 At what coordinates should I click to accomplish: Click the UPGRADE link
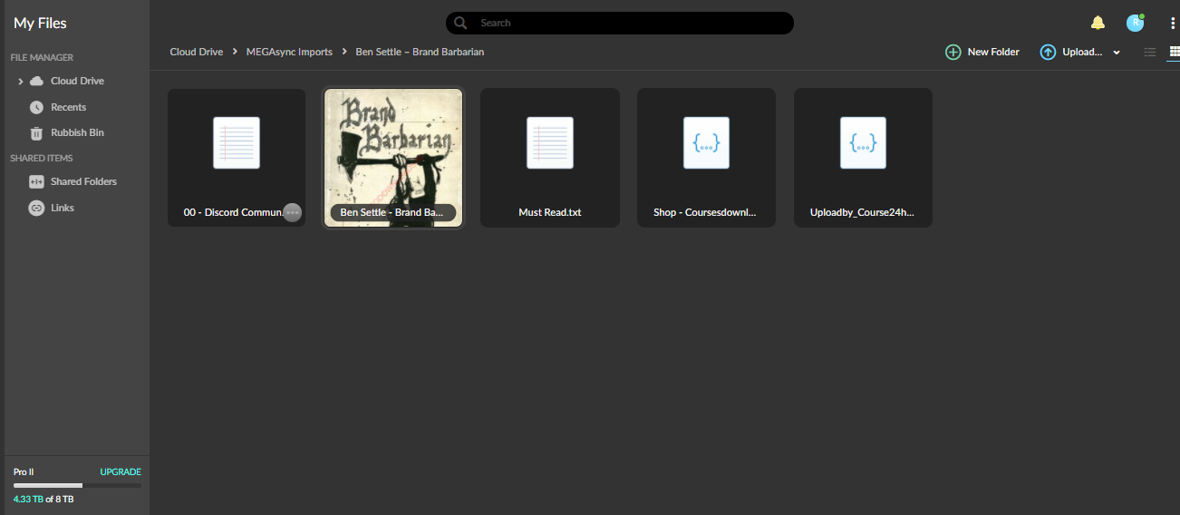(121, 472)
